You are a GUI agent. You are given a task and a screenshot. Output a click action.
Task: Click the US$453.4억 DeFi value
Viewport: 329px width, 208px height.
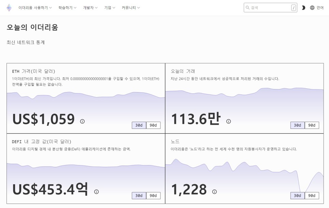click(50, 189)
